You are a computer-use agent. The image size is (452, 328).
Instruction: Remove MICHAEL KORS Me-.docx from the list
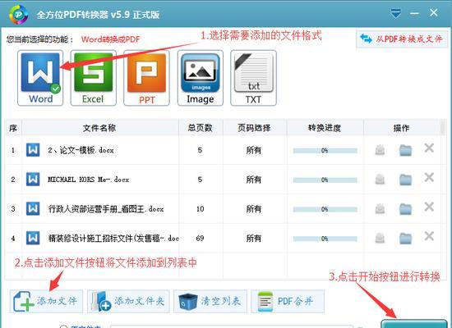pos(429,177)
